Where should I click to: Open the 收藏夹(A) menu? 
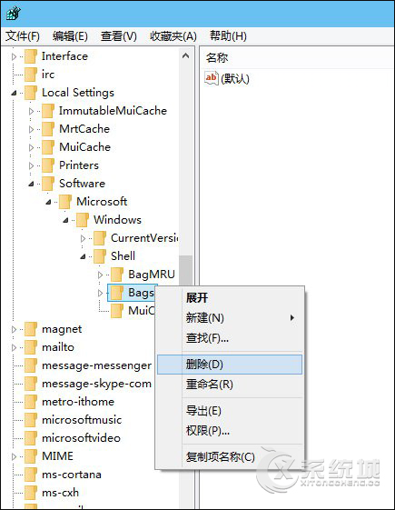click(173, 35)
